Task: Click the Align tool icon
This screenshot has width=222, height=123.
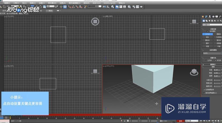Action: [108, 7]
